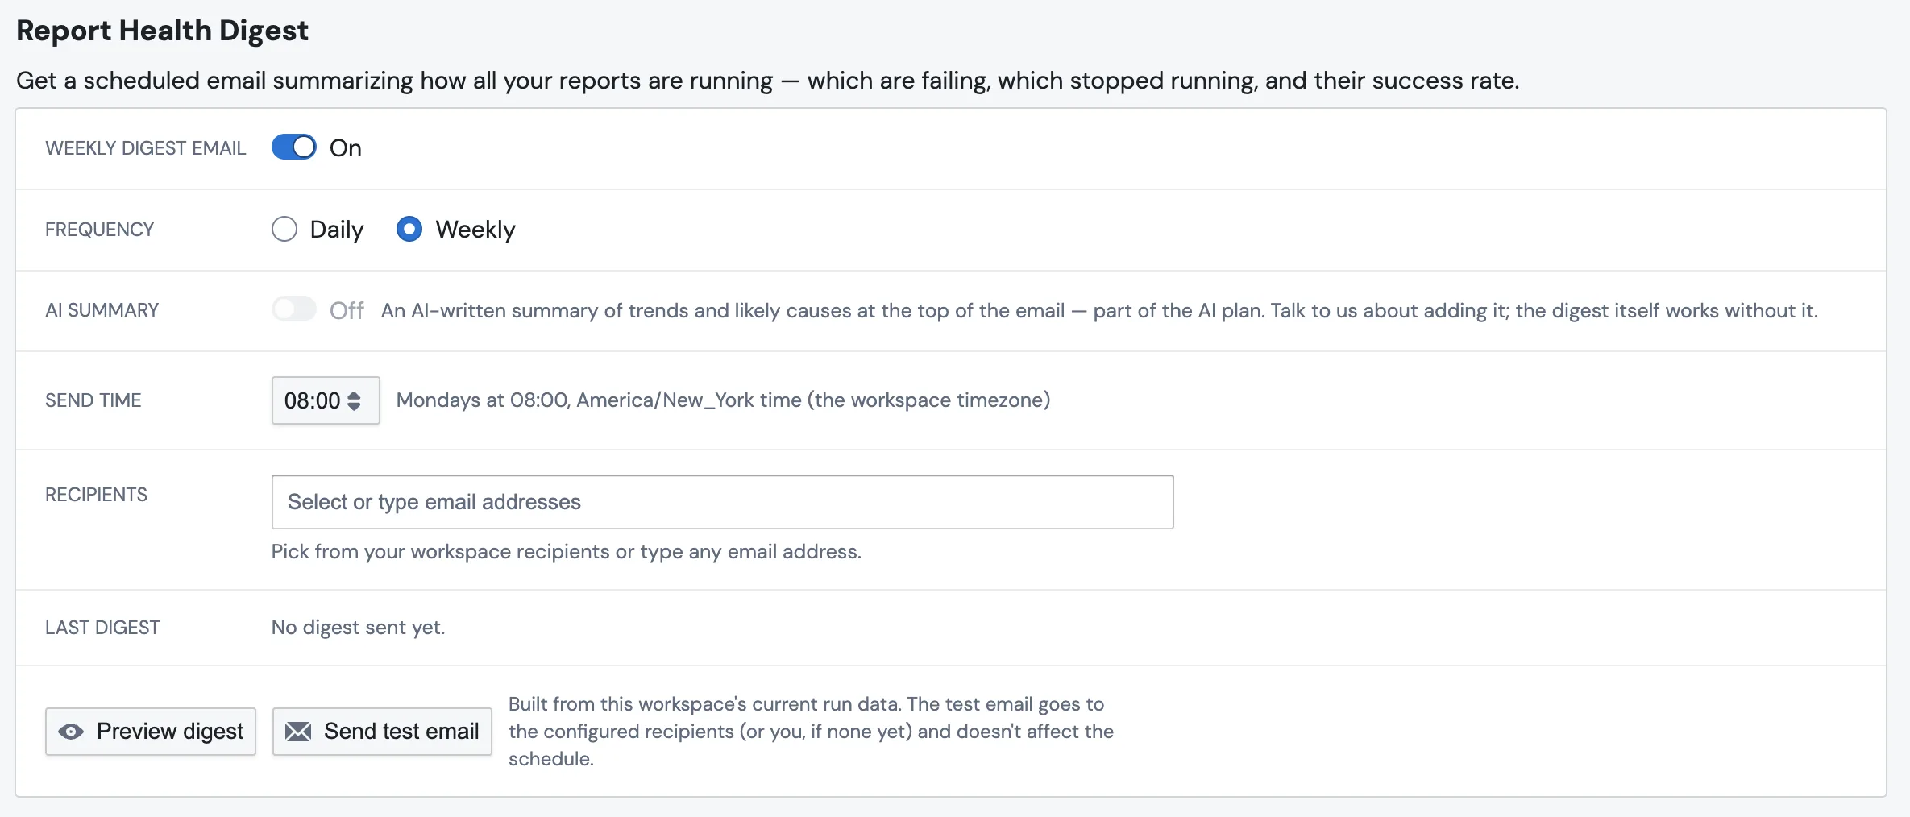Image resolution: width=1910 pixels, height=817 pixels.
Task: Click the 'Mondays at 08:00' schedule description
Action: coord(723,400)
